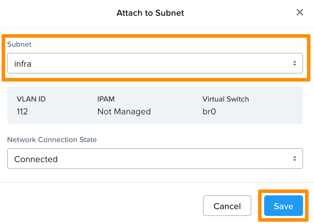Cancel the Attach to Subnet dialog
314x223 pixels.
(x=227, y=206)
